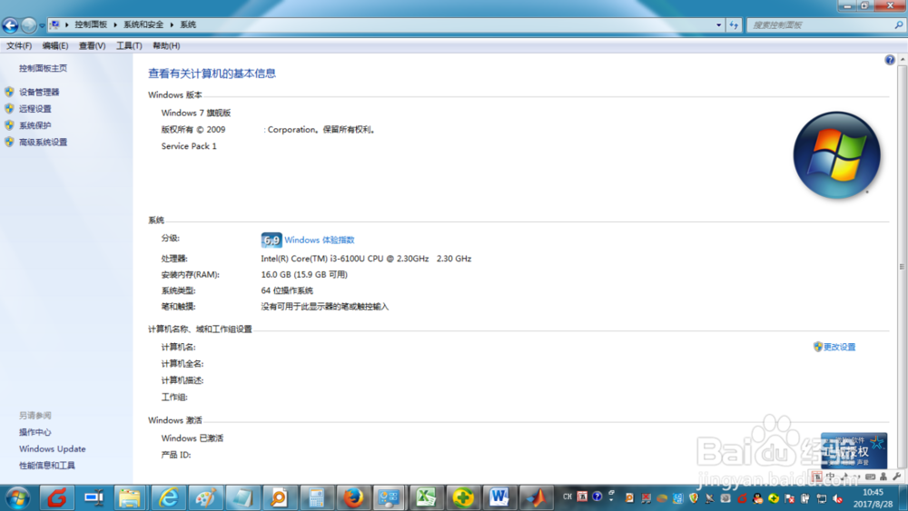Expand the arrow after 控制面板 breadcrumb
908x511 pixels.
pyautogui.click(x=115, y=25)
